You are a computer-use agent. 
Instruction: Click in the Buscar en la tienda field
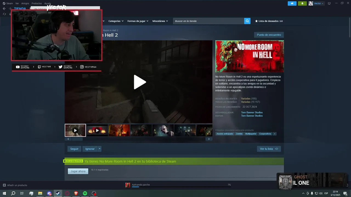click(x=209, y=21)
